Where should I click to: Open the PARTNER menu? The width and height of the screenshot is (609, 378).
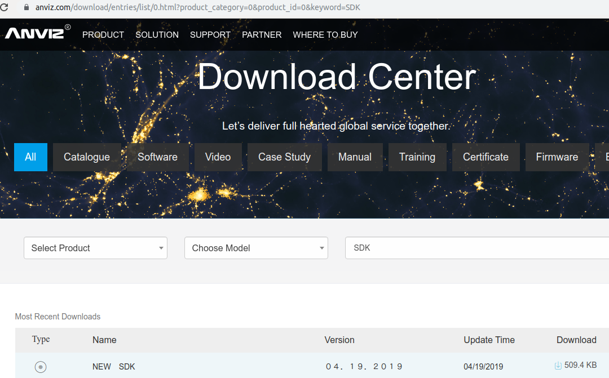(x=262, y=35)
